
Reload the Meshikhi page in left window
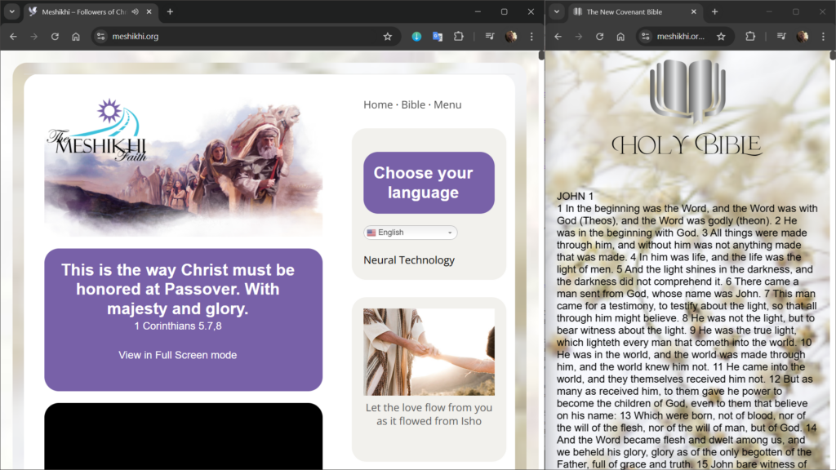[55, 36]
